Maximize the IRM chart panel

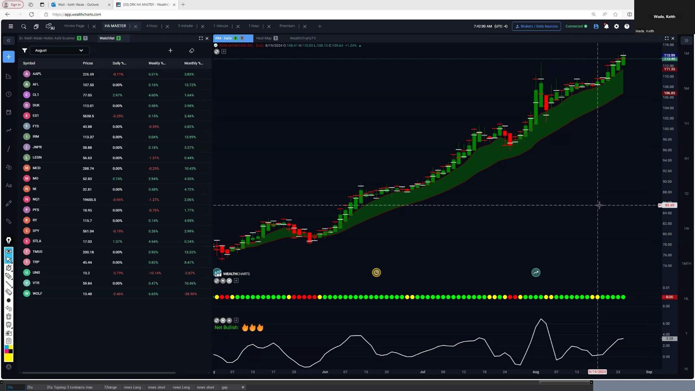click(x=667, y=38)
